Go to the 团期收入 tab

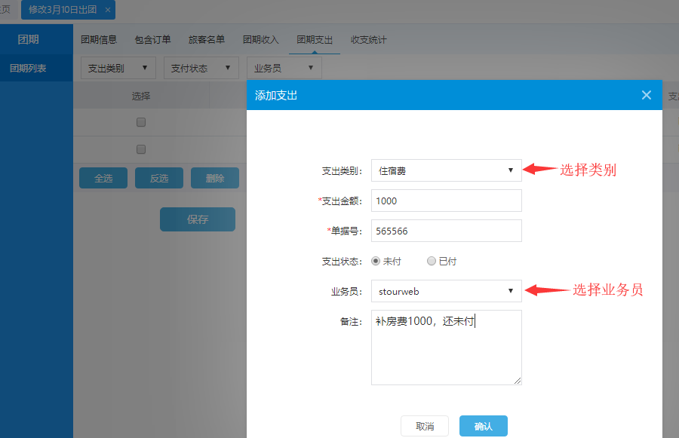click(260, 40)
